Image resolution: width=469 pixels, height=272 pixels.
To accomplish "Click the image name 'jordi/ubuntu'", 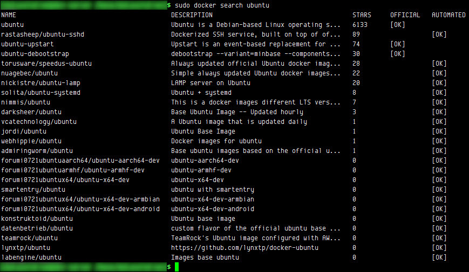I will (x=24, y=131).
